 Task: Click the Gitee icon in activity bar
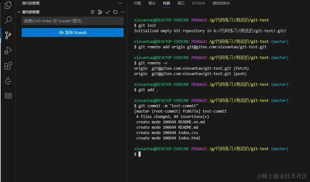point(8,81)
